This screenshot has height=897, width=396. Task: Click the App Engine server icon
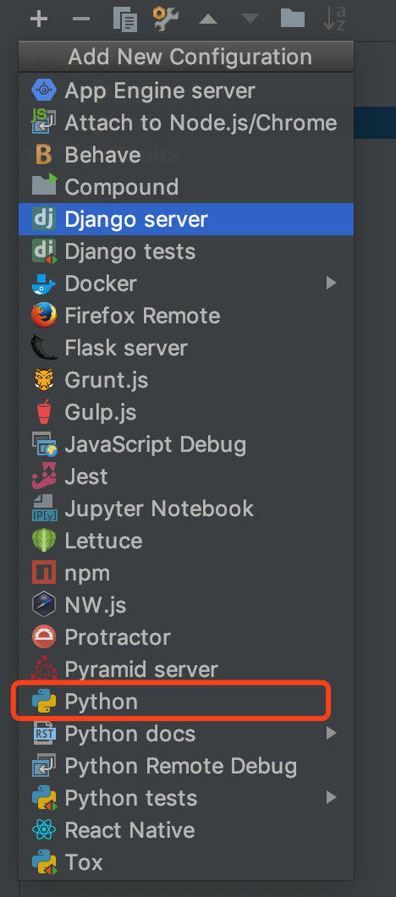pyautogui.click(x=44, y=91)
